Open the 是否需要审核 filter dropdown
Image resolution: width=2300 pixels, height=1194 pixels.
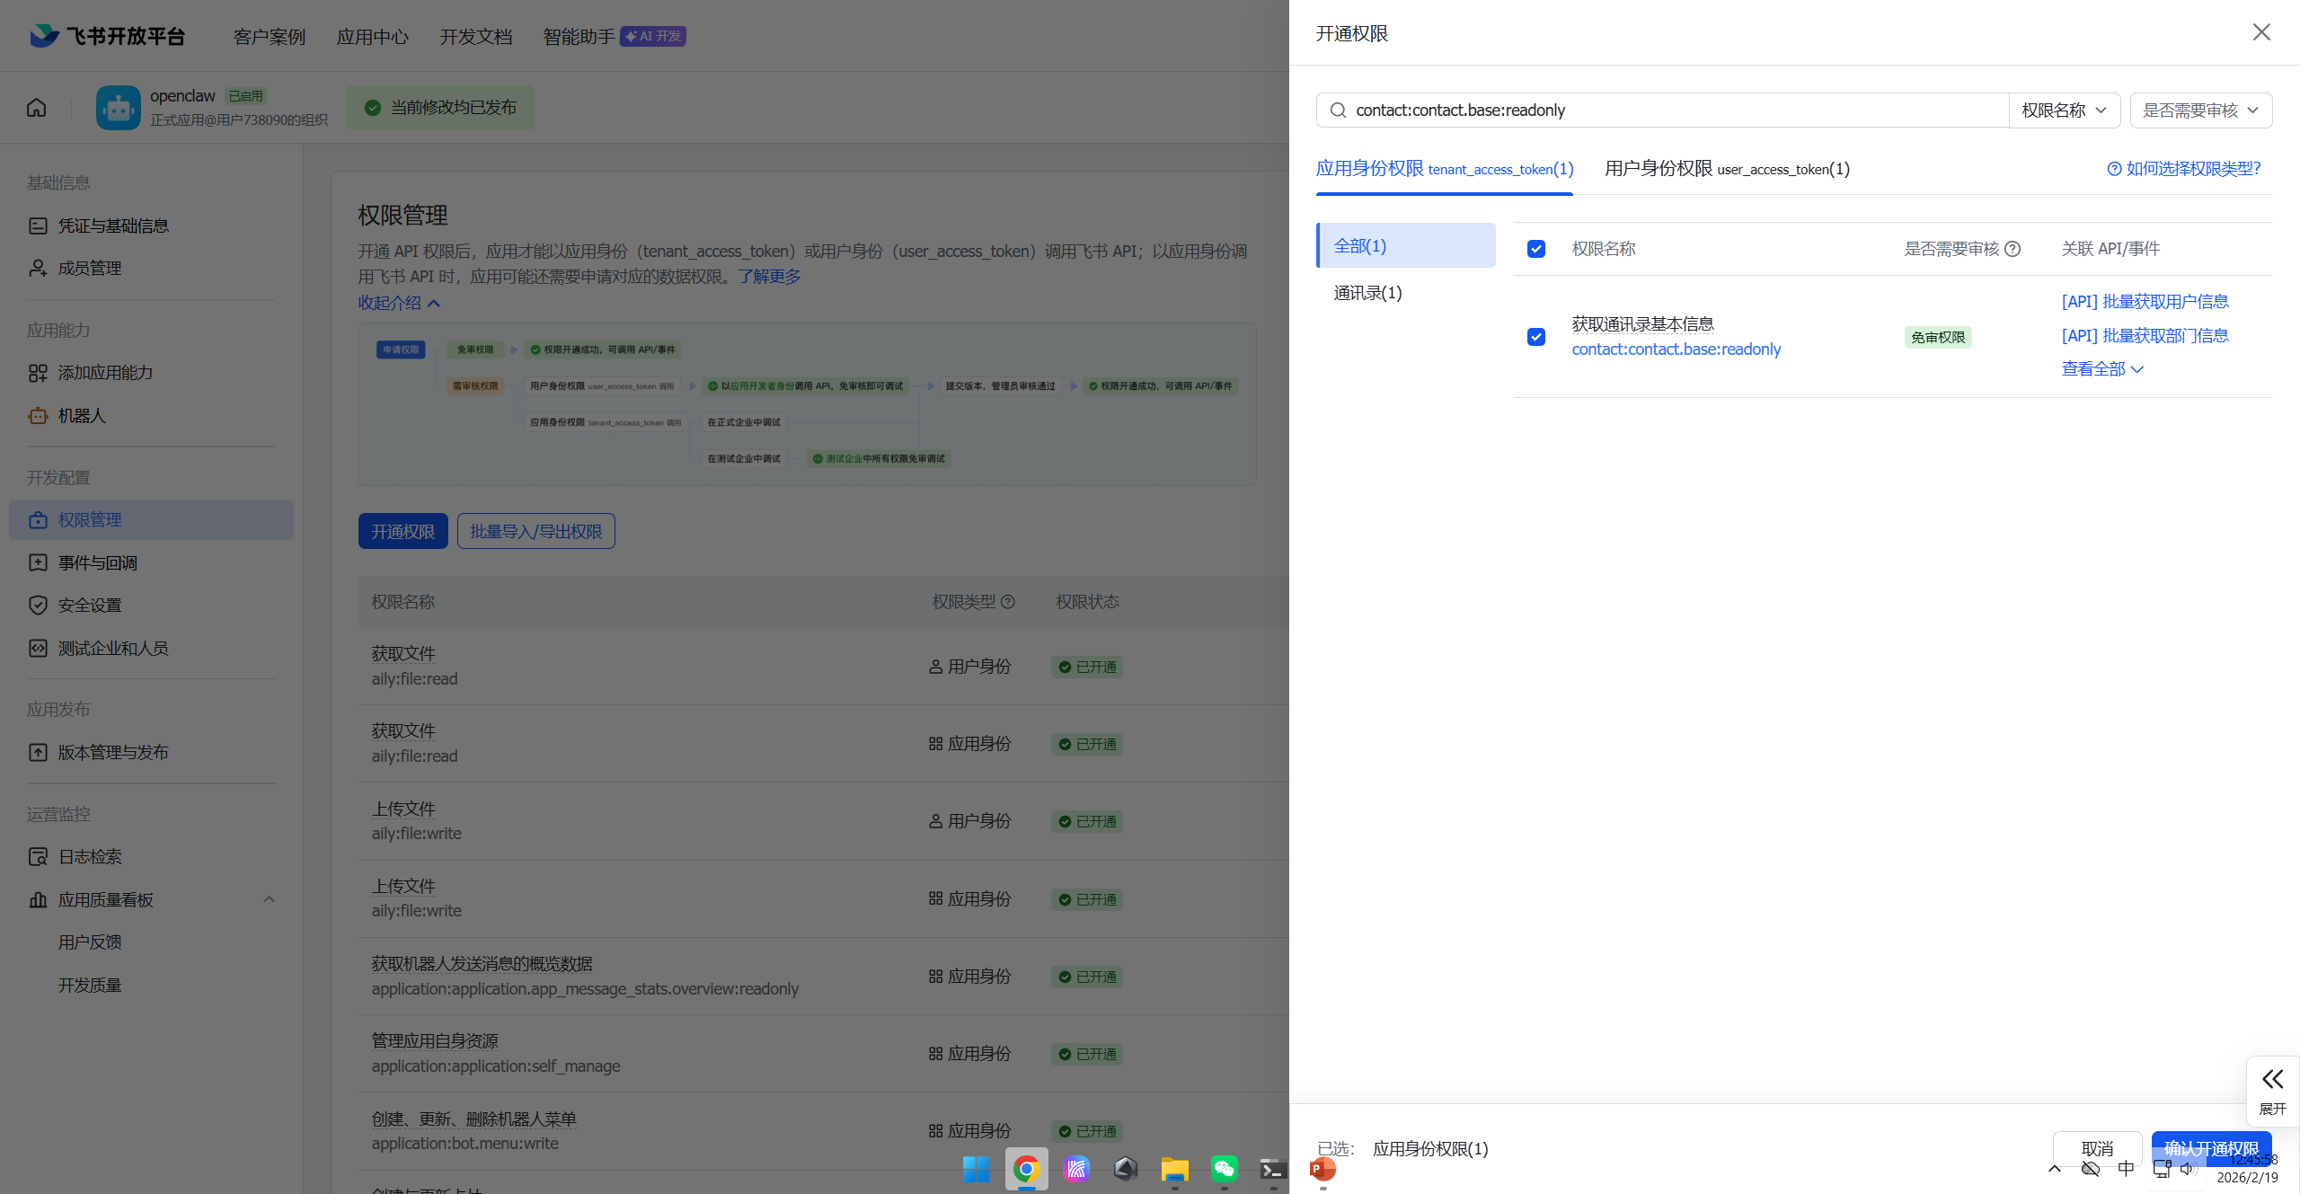click(2200, 111)
